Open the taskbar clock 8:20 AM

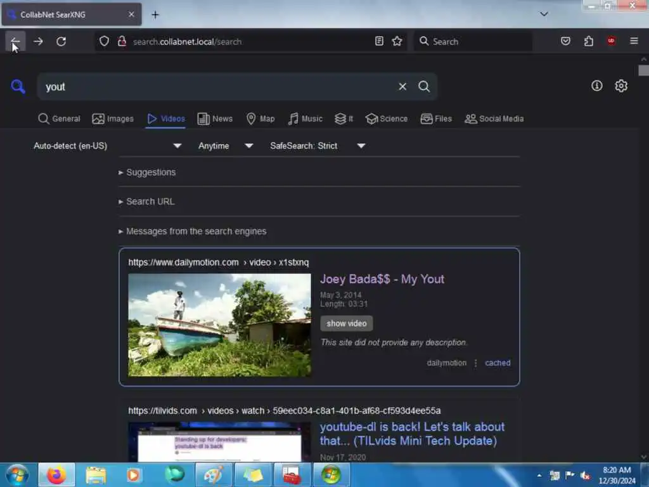(617, 475)
